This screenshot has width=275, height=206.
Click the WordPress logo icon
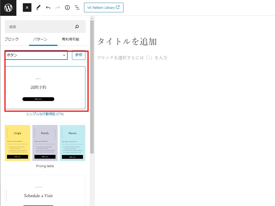click(x=8, y=8)
